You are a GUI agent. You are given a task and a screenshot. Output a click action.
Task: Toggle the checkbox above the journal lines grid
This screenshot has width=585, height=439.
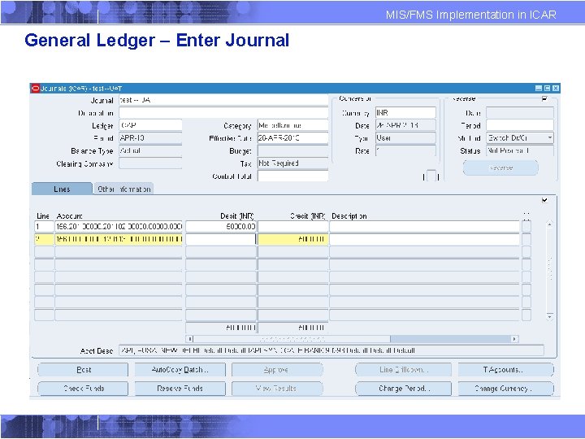coord(544,201)
